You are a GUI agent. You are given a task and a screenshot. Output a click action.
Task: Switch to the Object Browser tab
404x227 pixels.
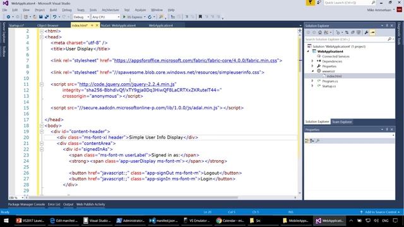(x=48, y=25)
